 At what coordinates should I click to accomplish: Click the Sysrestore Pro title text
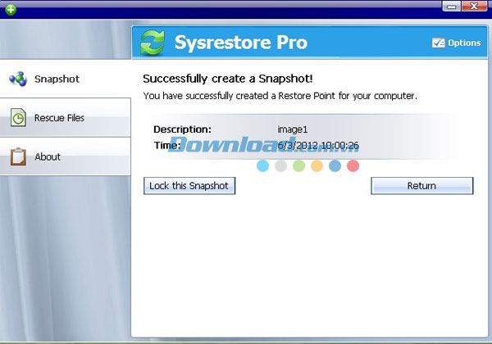pos(241,43)
